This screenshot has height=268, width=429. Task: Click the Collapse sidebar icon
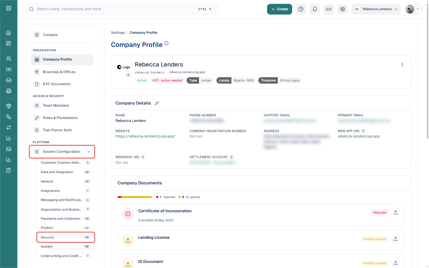point(37,35)
